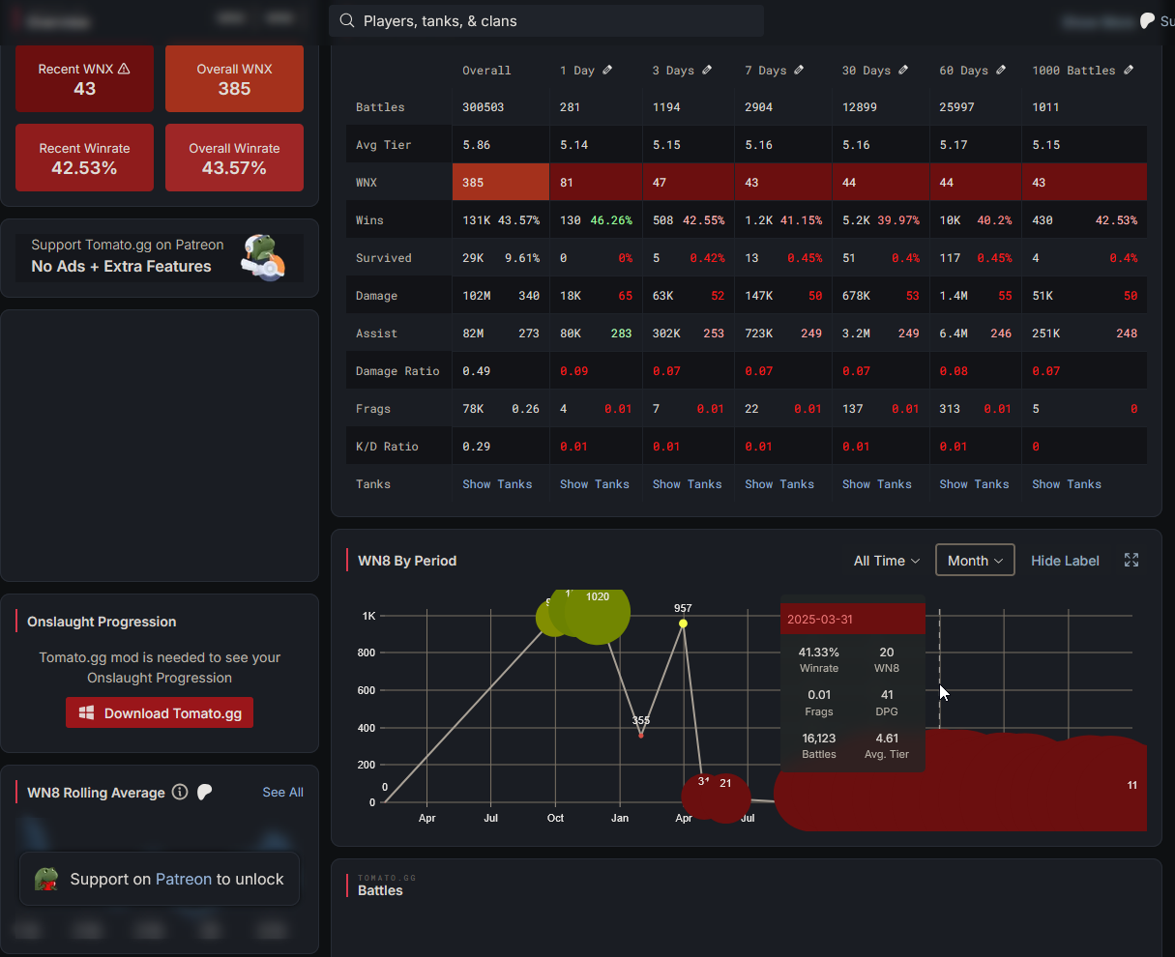Click the pencil icon next to 1 Day
The width and height of the screenshot is (1175, 957).
point(607,70)
